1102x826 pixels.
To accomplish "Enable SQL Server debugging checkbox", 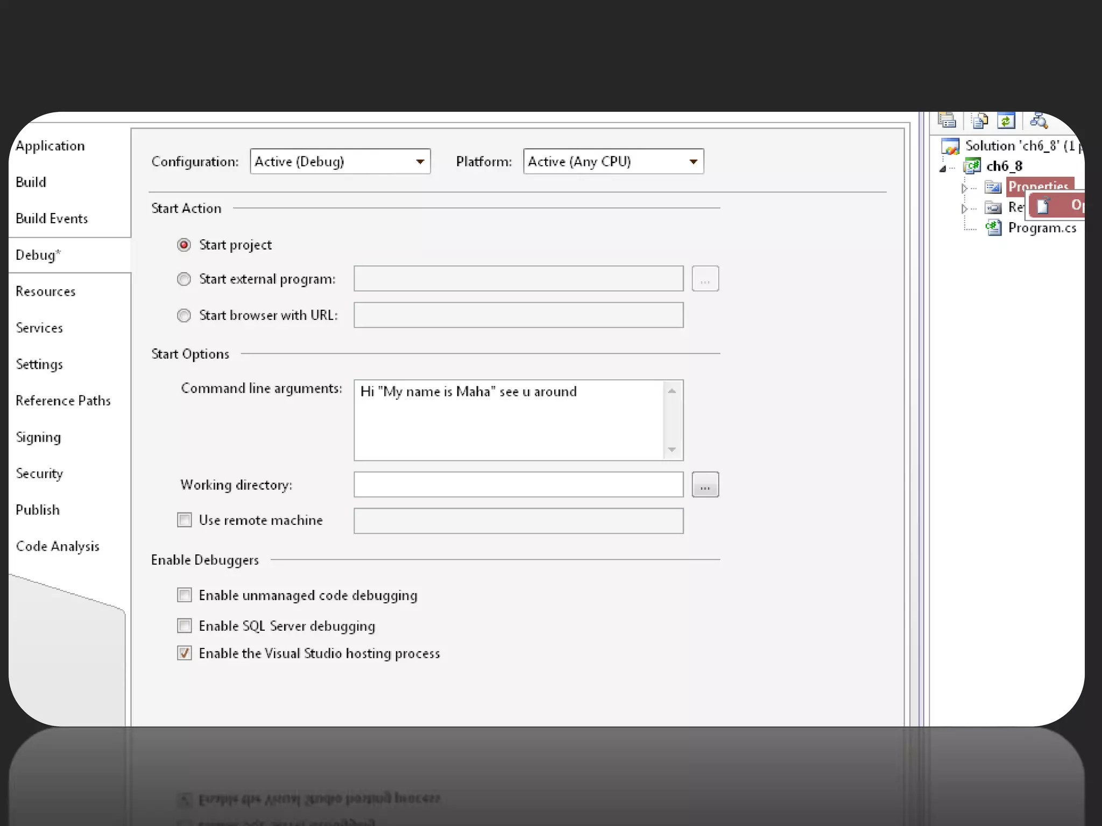I will (x=185, y=626).
